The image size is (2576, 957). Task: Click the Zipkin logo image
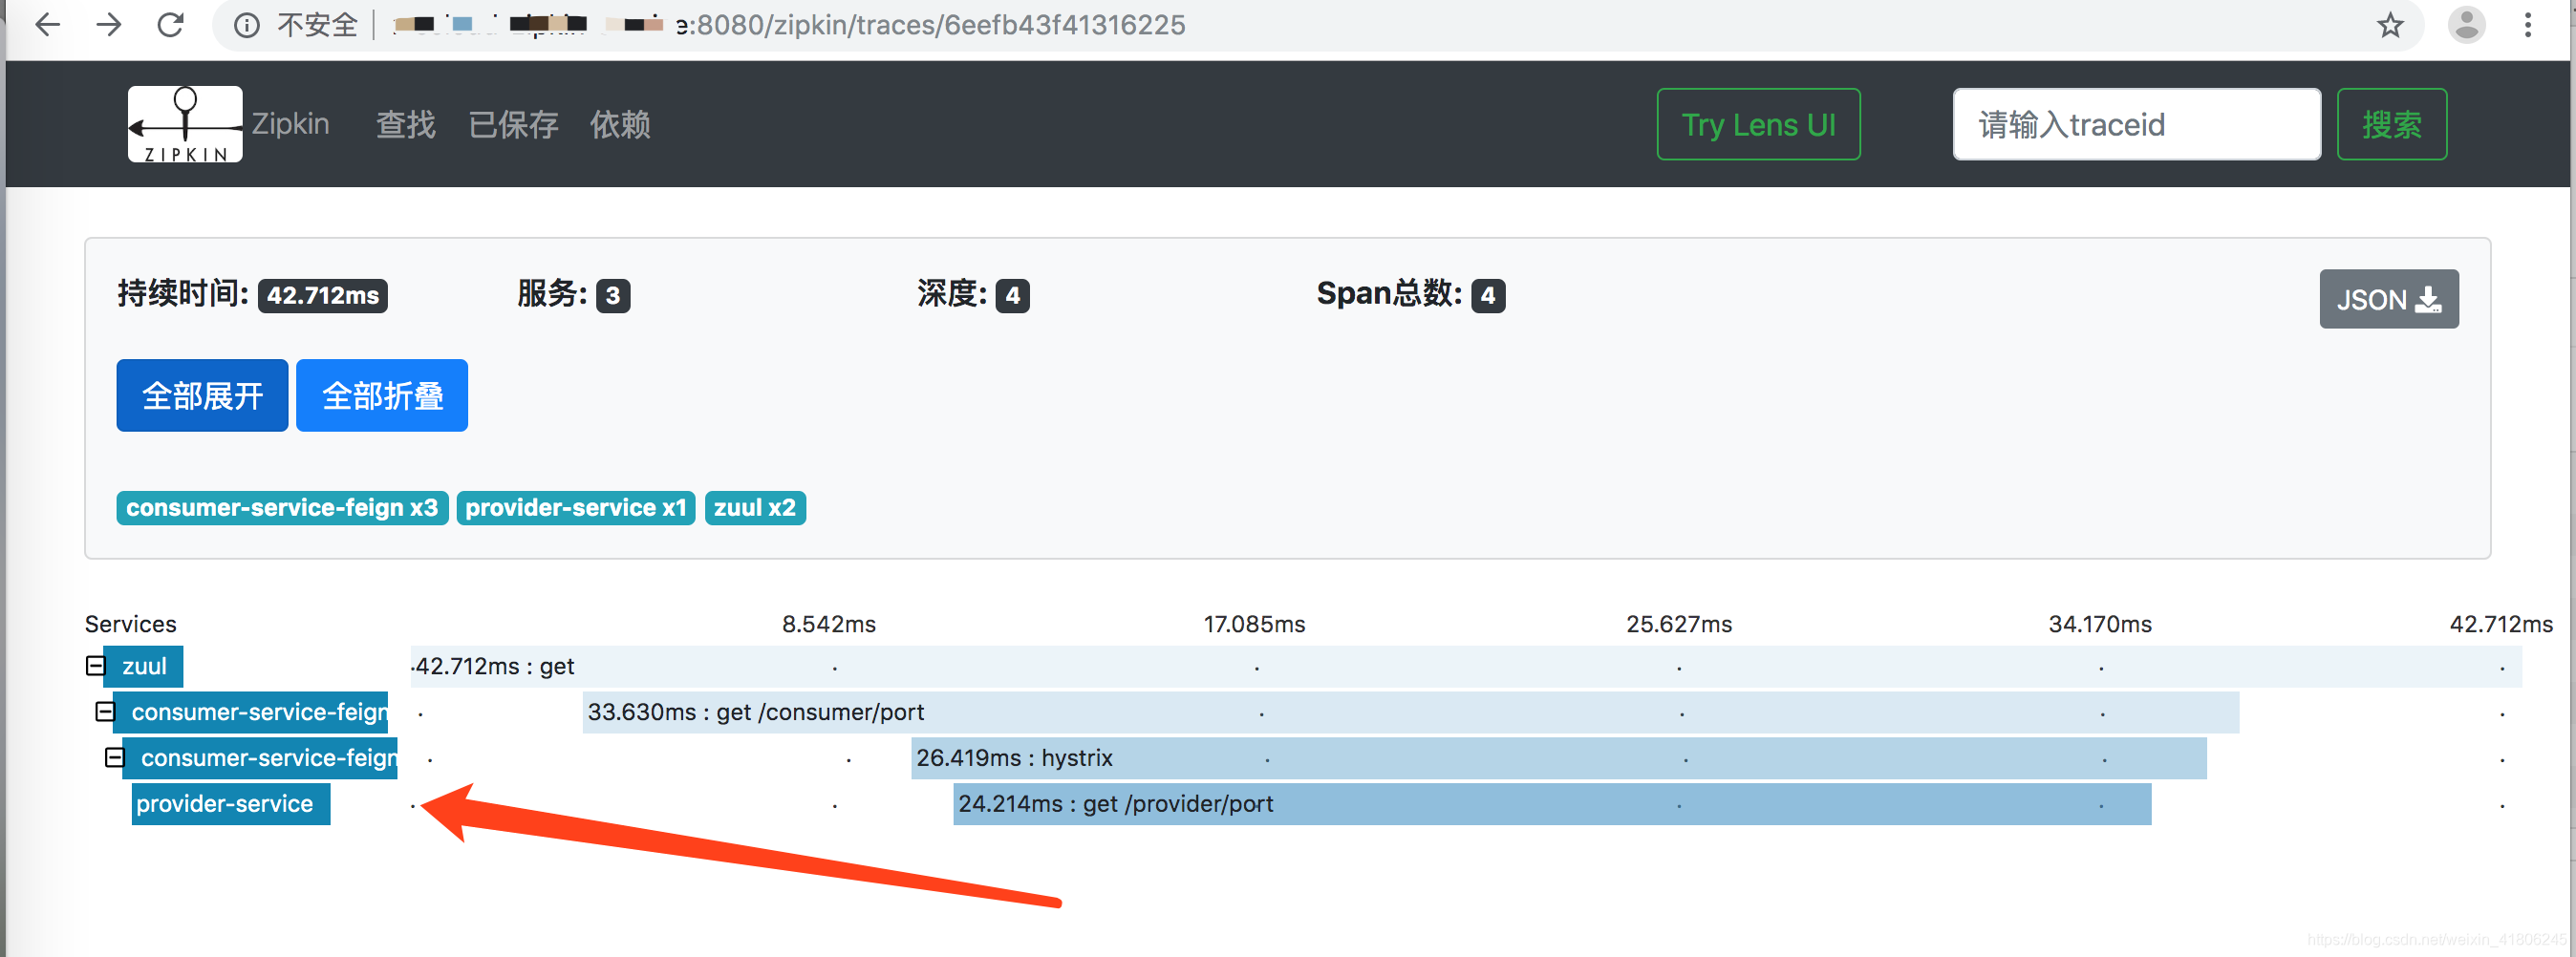pos(185,124)
